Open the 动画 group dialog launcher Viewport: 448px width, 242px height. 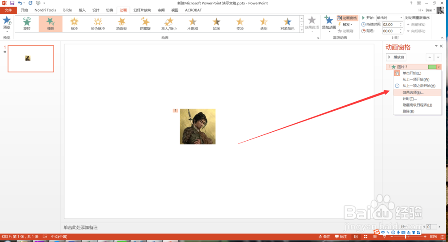318,38
